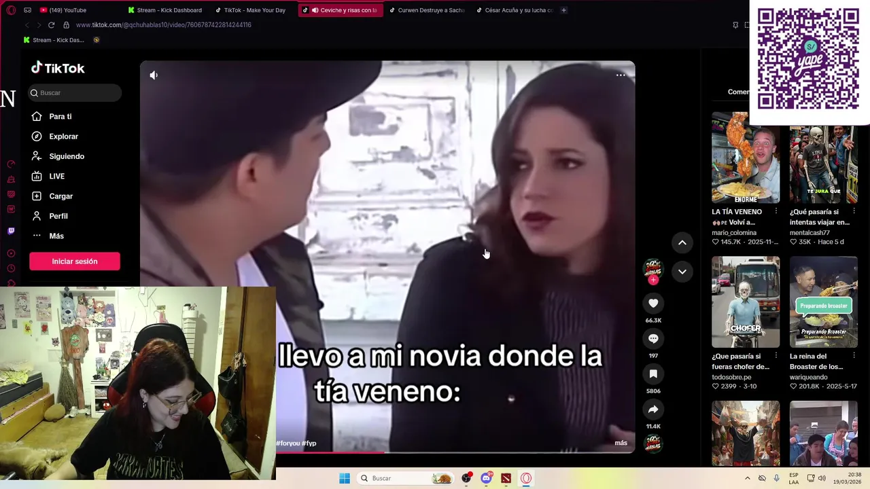
Task: Open OBS Studio from taskbar
Action: tap(466, 478)
